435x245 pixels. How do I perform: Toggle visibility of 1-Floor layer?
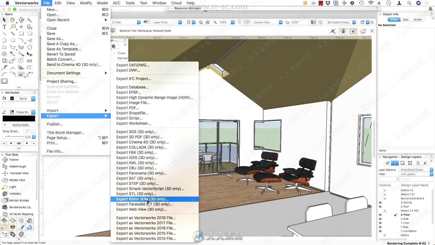coord(380,223)
